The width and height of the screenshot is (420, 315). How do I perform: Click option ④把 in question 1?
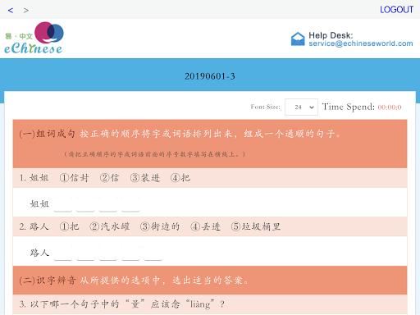tap(180, 178)
